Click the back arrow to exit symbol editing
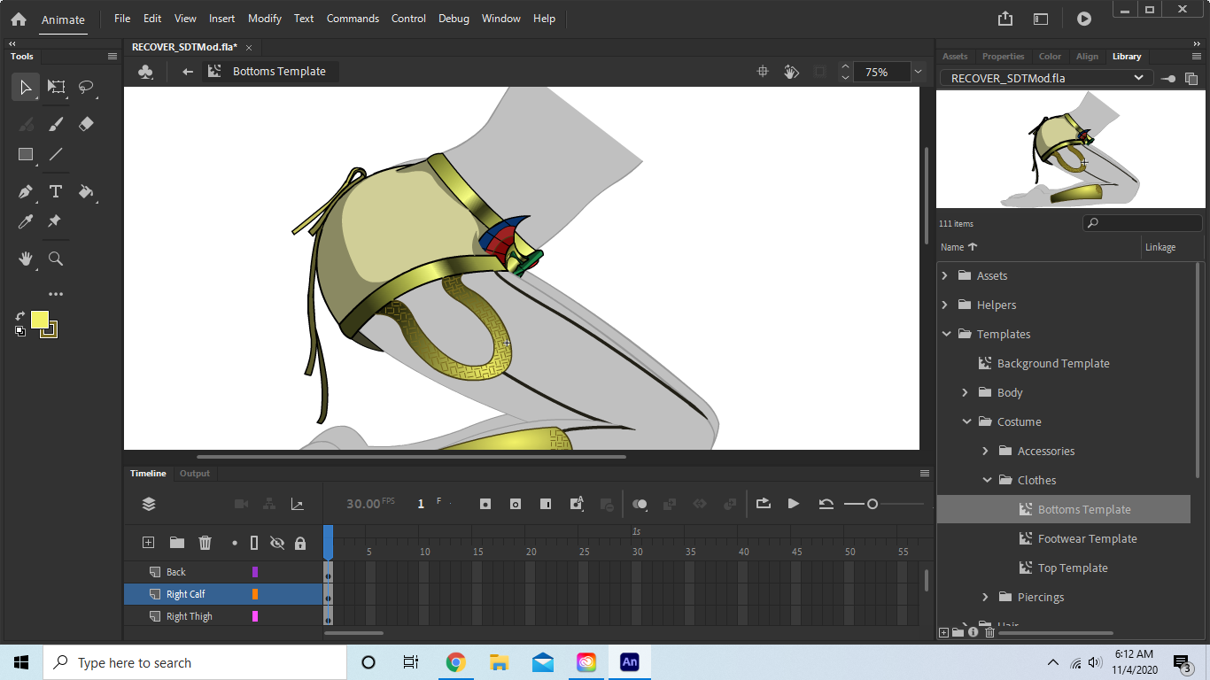 tap(187, 71)
